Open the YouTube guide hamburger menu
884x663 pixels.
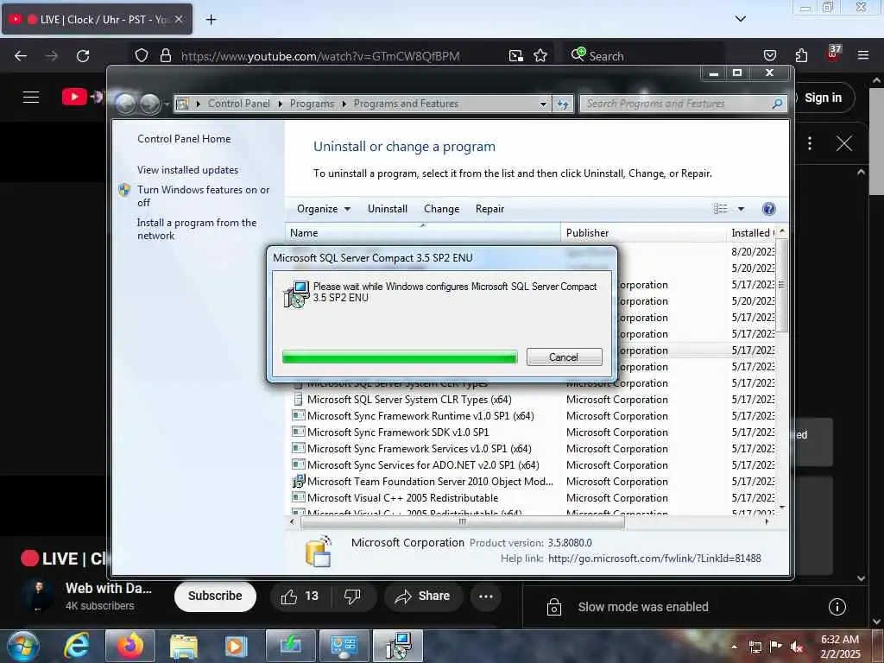click(31, 97)
